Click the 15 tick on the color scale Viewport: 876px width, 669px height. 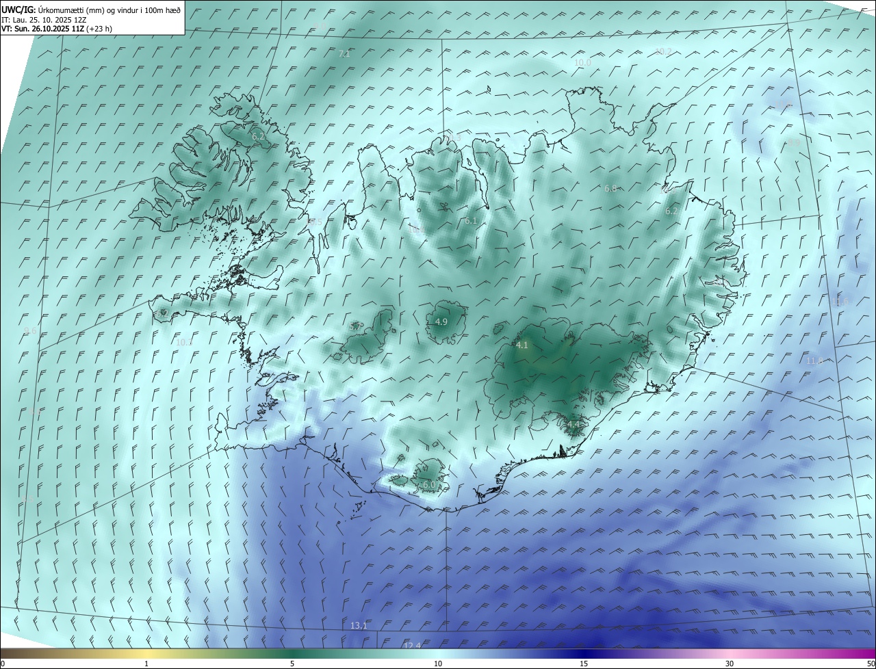tap(584, 664)
